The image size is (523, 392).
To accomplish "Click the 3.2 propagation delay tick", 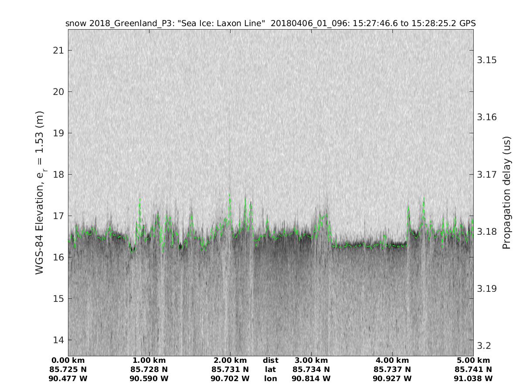I will pyautogui.click(x=485, y=346).
